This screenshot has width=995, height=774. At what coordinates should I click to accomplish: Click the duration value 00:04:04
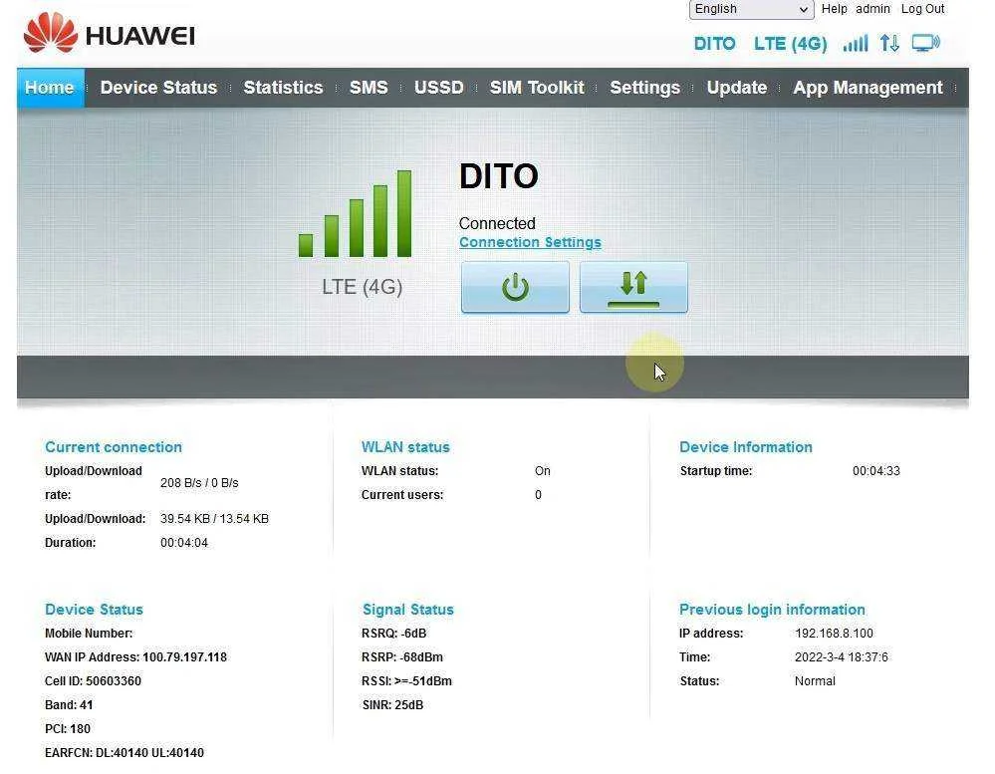click(184, 543)
